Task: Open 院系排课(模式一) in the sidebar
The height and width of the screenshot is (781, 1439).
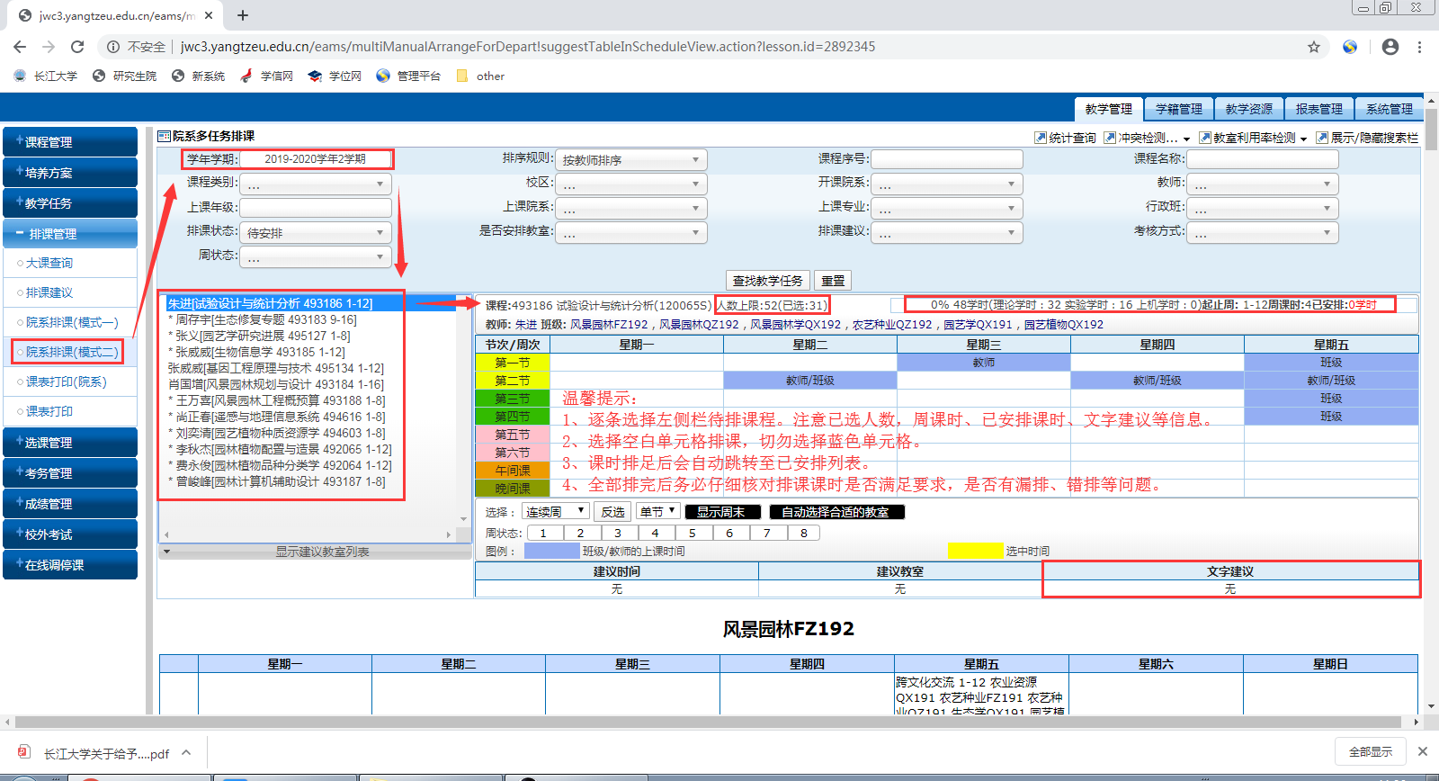Action: [70, 322]
